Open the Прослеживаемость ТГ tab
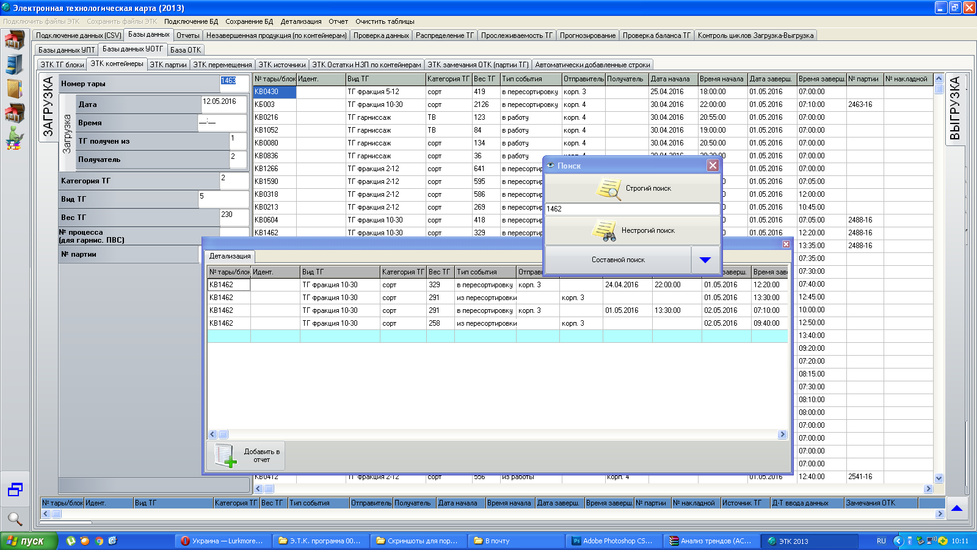The width and height of the screenshot is (977, 550). [517, 35]
